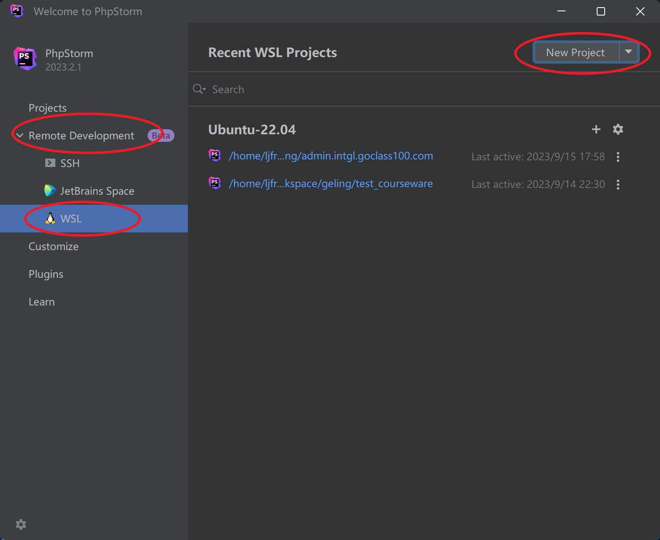Select Remote Development in the sidebar
The width and height of the screenshot is (660, 540).
[x=81, y=136]
